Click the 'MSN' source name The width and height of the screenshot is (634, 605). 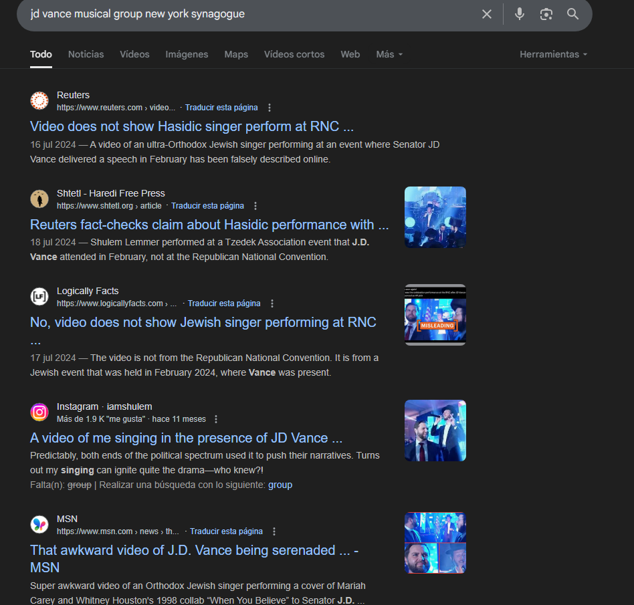pos(67,519)
